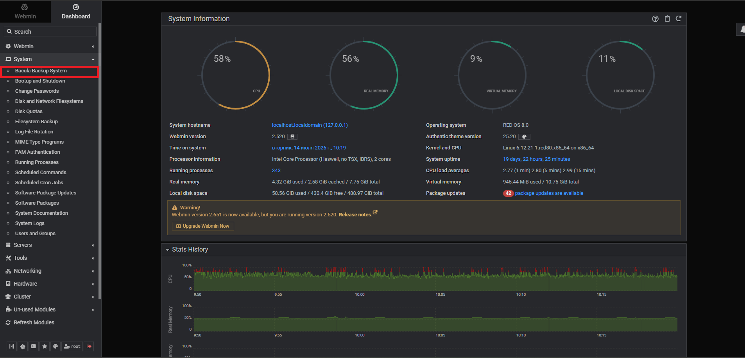This screenshot has height=358, width=745.
Task: Open Software Package Updates module
Action: [46, 193]
